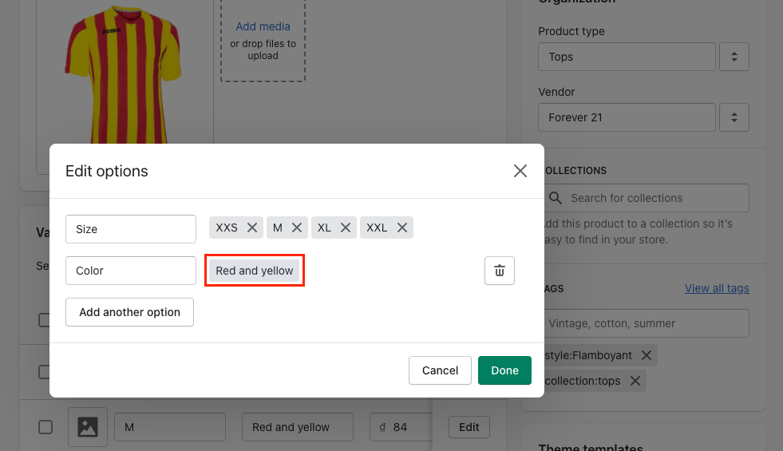783x451 pixels.
Task: Cancel the Edit options dialog
Action: coord(440,370)
